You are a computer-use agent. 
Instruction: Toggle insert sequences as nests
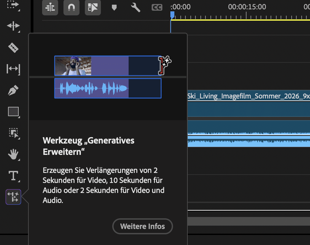(x=50, y=8)
